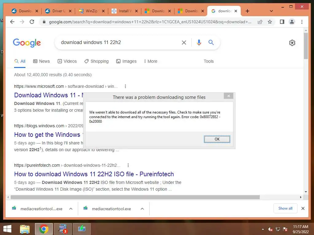Open options dots for microsoft.com result
This screenshot has width=314, height=235.
(x=125, y=86)
